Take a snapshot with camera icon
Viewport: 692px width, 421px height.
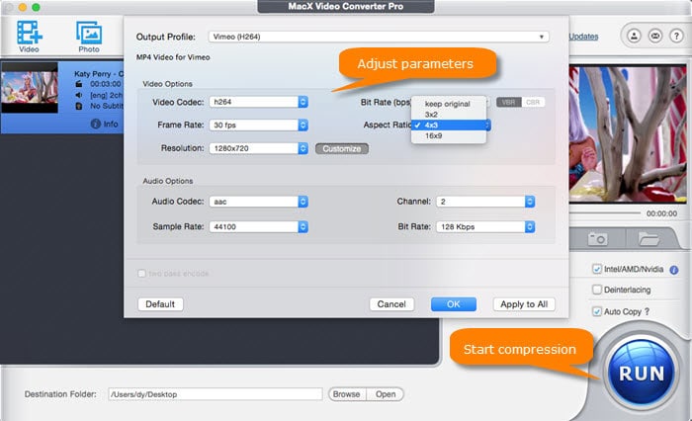pyautogui.click(x=597, y=239)
